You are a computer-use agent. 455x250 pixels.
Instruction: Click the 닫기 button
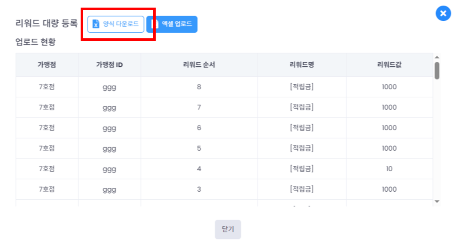click(228, 229)
